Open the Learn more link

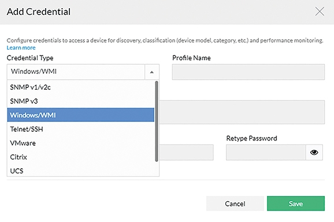click(21, 48)
